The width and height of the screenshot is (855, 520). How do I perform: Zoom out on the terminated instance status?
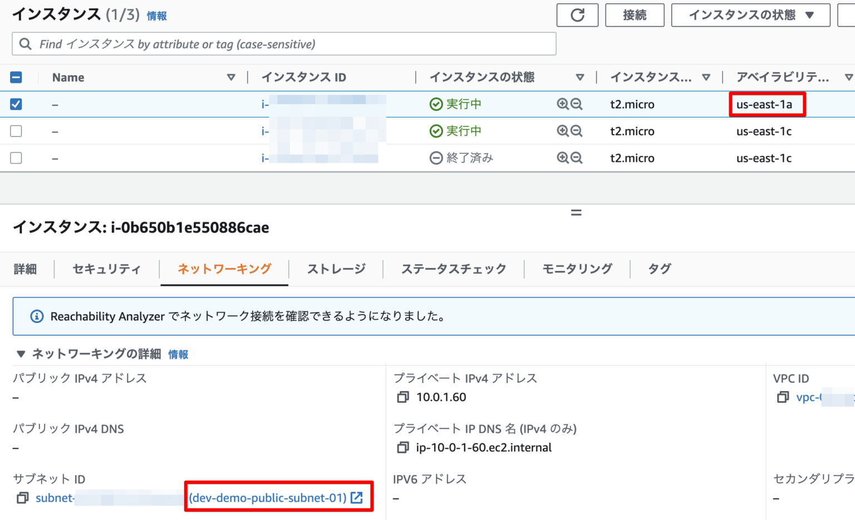tap(577, 157)
